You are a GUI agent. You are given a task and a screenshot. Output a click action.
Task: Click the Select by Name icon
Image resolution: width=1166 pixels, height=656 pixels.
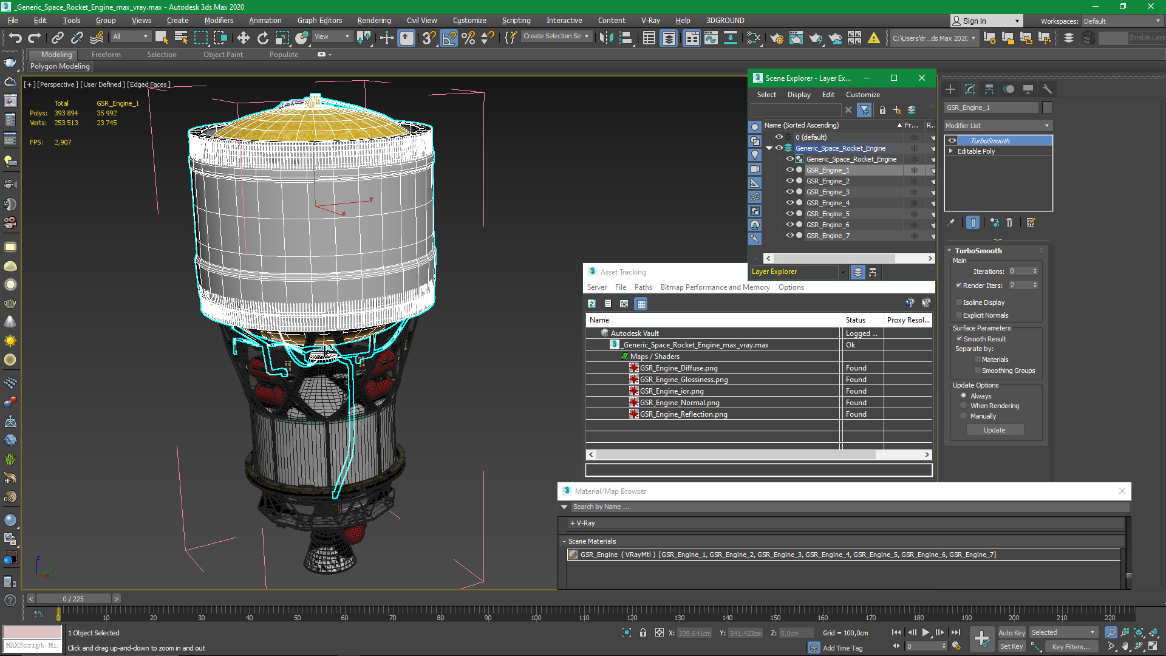(x=180, y=38)
